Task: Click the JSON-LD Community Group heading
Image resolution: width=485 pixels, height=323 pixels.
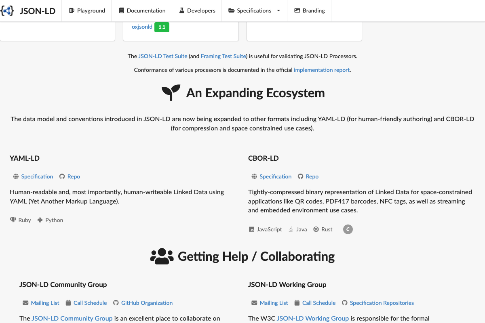Action: 63,285
